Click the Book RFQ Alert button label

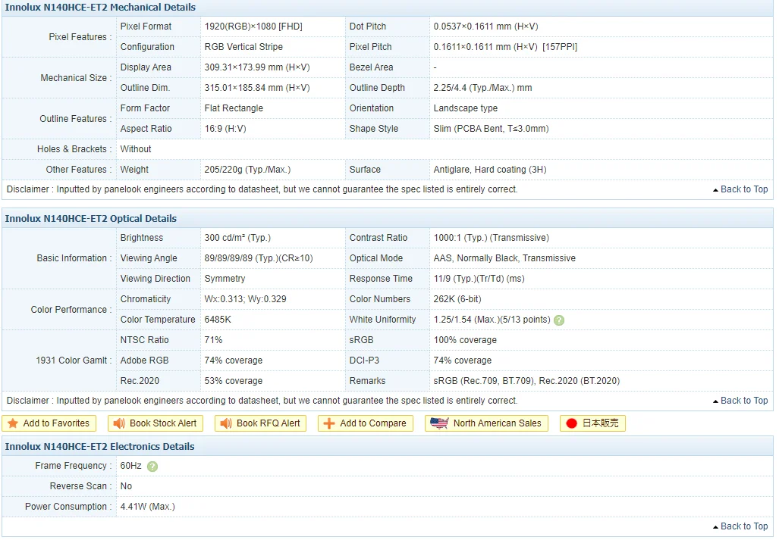pyautogui.click(x=269, y=423)
